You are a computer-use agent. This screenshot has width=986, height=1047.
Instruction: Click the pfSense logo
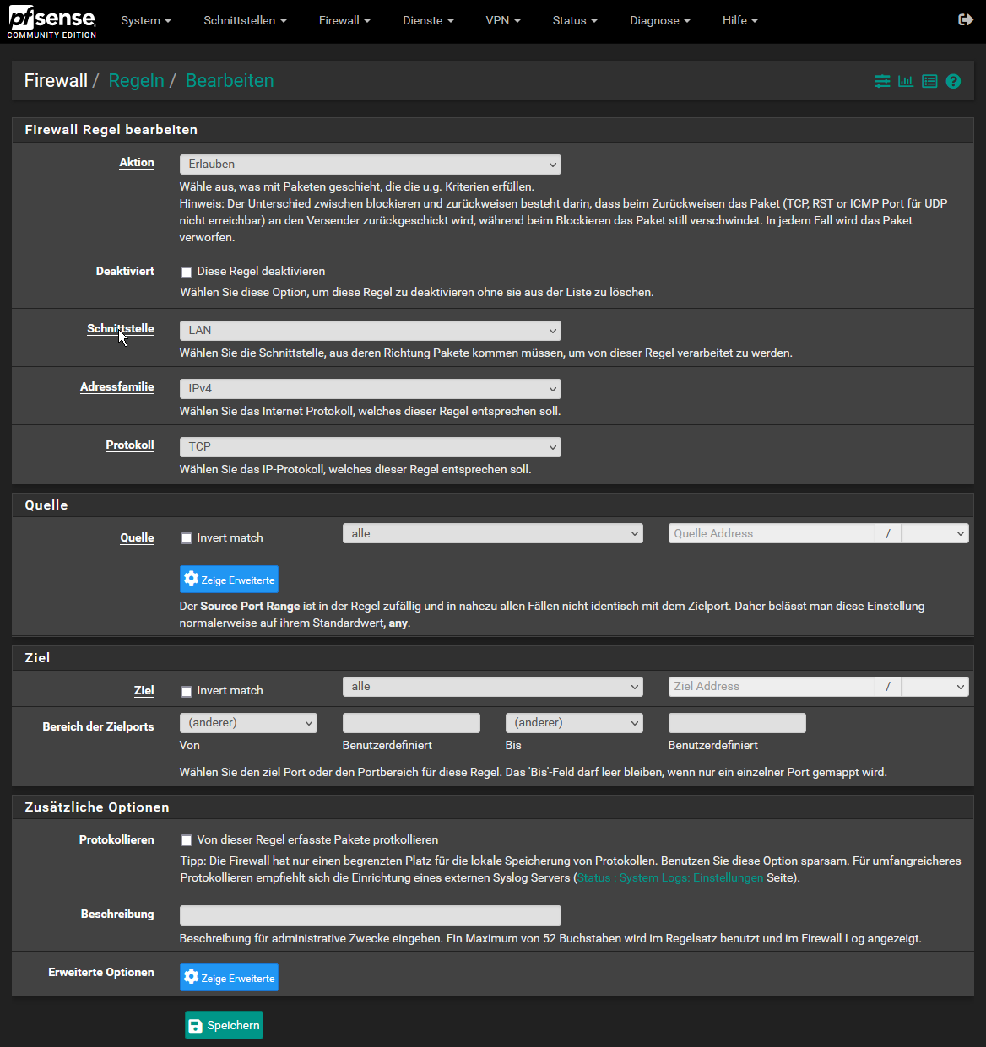tap(52, 21)
